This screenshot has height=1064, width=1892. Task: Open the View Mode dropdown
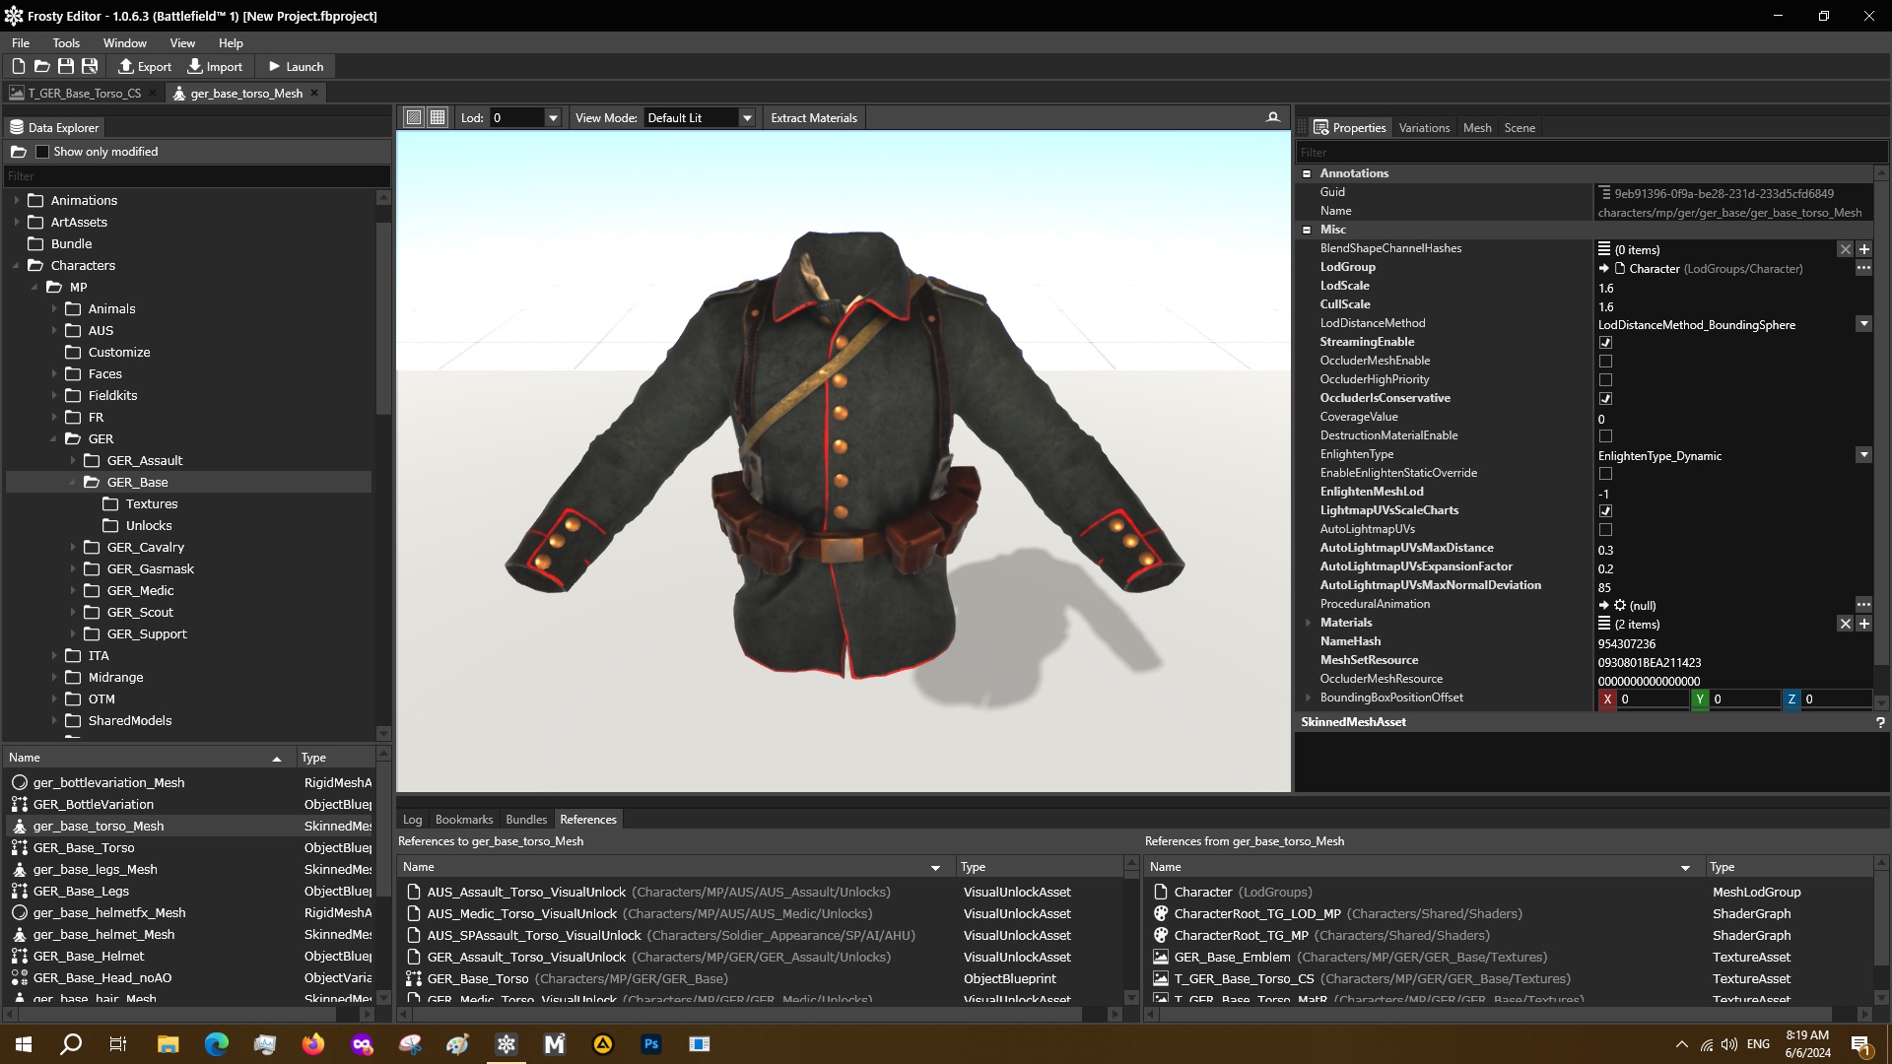tap(747, 117)
